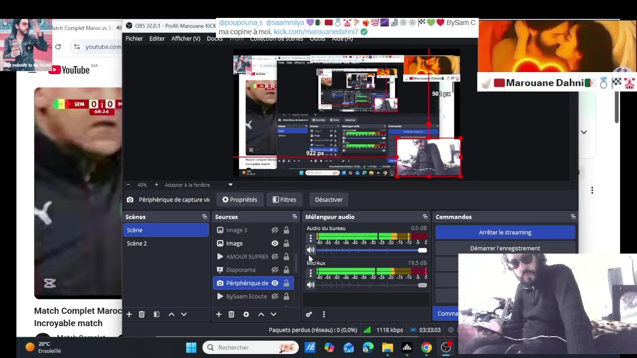637x358 pixels.
Task: Show the AMOUR SUPREME source
Action: (x=275, y=257)
